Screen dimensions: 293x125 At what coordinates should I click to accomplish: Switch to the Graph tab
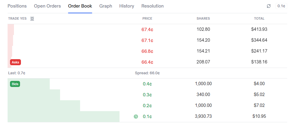tap(106, 6)
